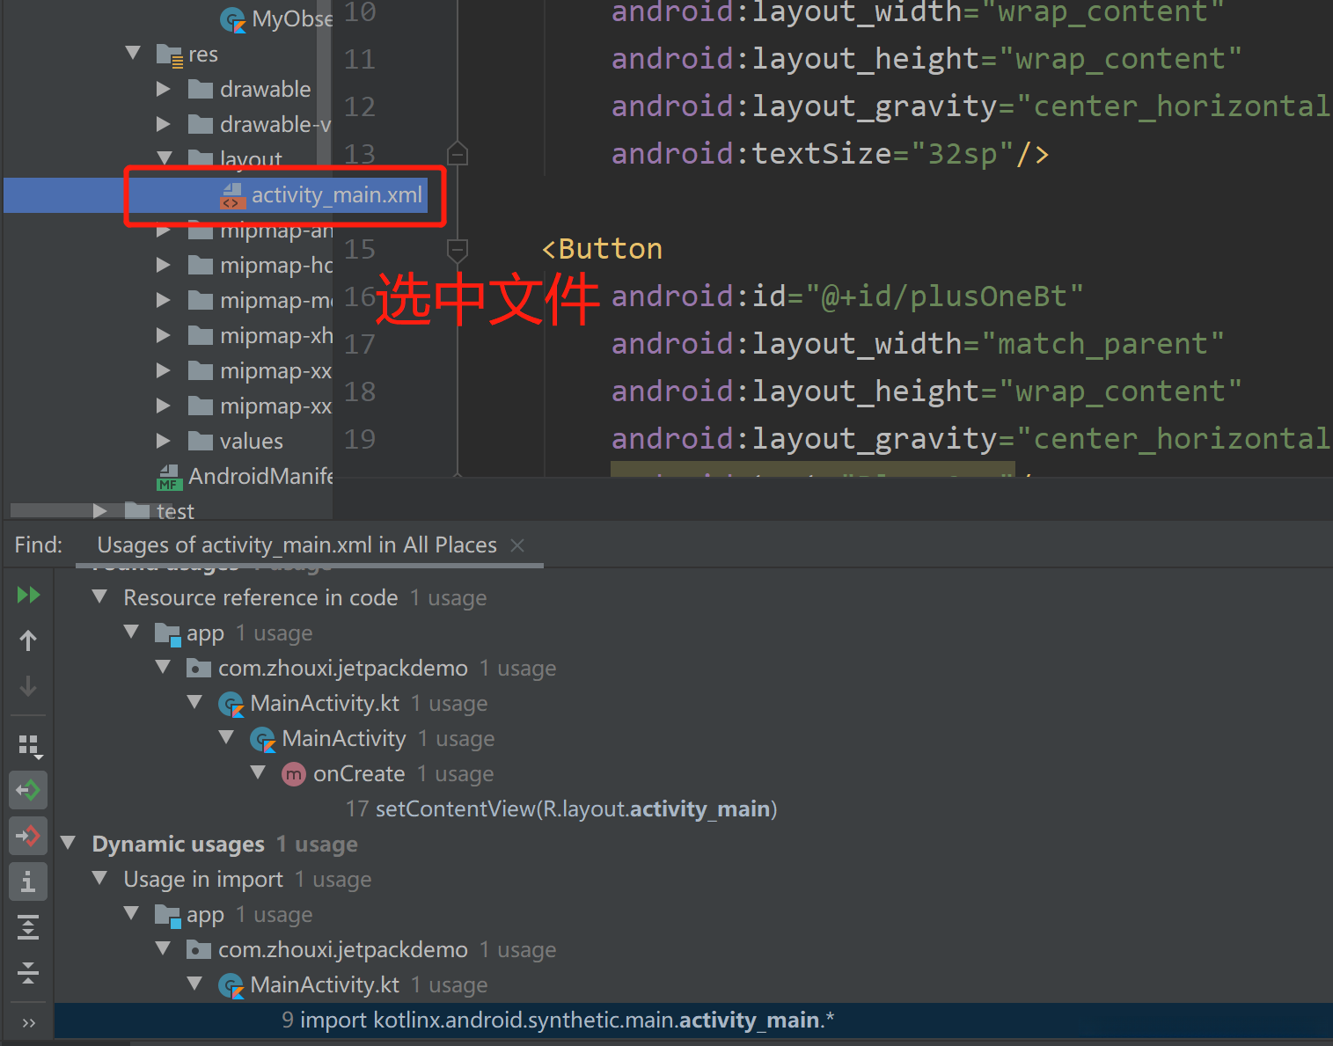This screenshot has height=1046, width=1333.
Task: Click the onCreate method icon
Action: click(x=293, y=774)
